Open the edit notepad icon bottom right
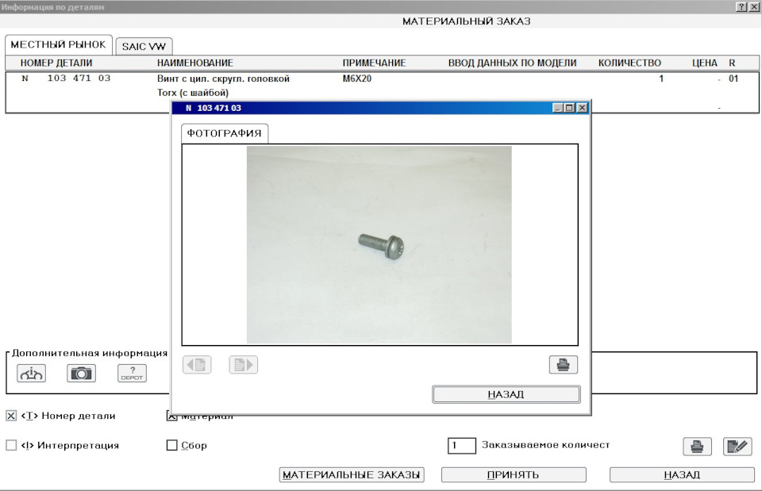Viewport: 762px width, 491px height. click(x=736, y=446)
